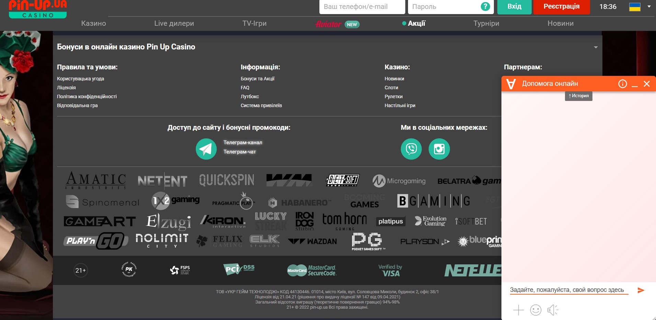656x320 pixels.
Task: Click the Verified by VISA badge
Action: click(x=391, y=270)
